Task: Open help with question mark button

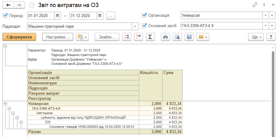Action: 271,37
